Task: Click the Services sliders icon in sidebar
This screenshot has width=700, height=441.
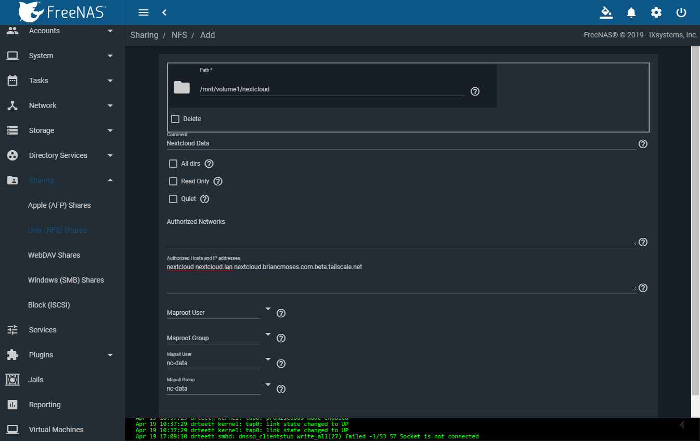Action: click(12, 330)
